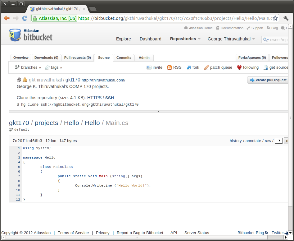Collapse the repository header panel arrow

click(x=158, y=111)
